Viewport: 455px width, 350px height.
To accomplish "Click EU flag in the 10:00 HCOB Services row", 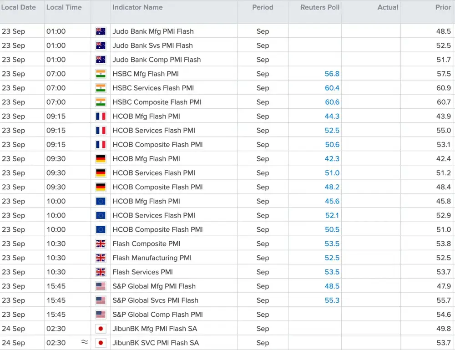I will coord(101,215).
